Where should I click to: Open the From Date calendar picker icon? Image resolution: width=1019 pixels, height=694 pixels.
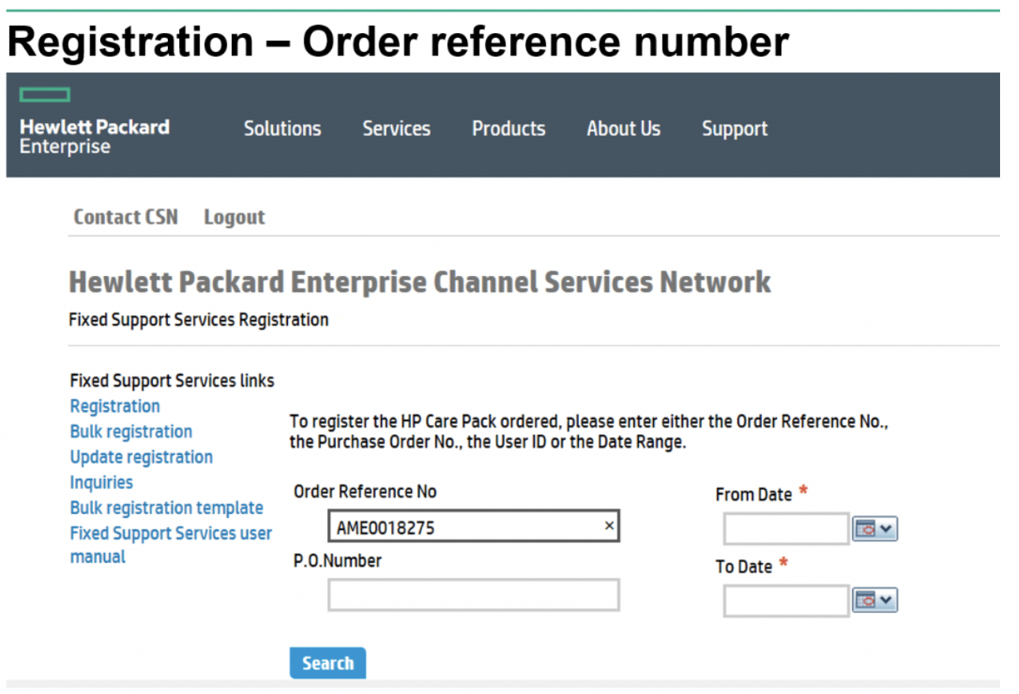875,529
